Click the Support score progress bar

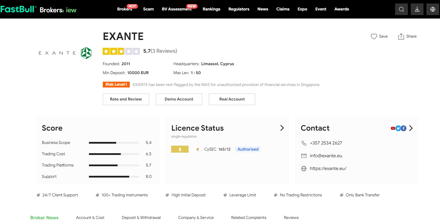[114, 176]
